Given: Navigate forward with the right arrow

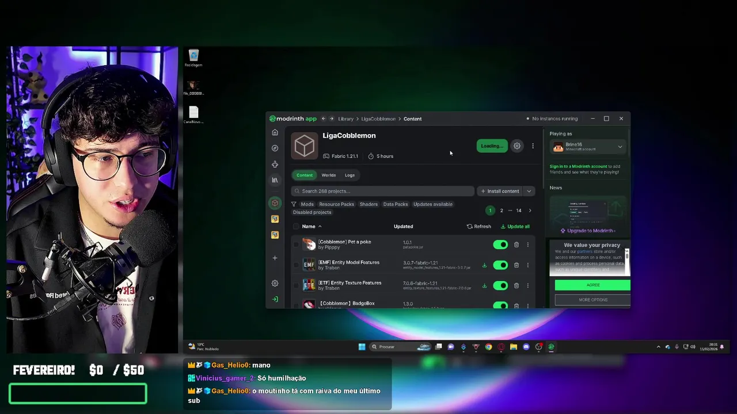Looking at the screenshot, I should [x=332, y=119].
